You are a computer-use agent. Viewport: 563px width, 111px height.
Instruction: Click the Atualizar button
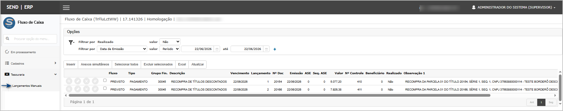tap(198, 64)
